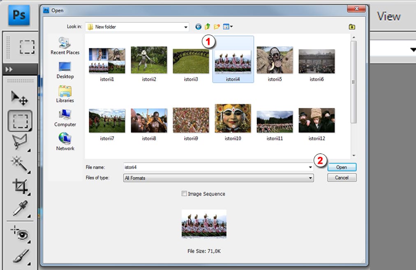416x270 pixels.
Task: Go to Desktop in places sidebar
Action: (x=65, y=70)
